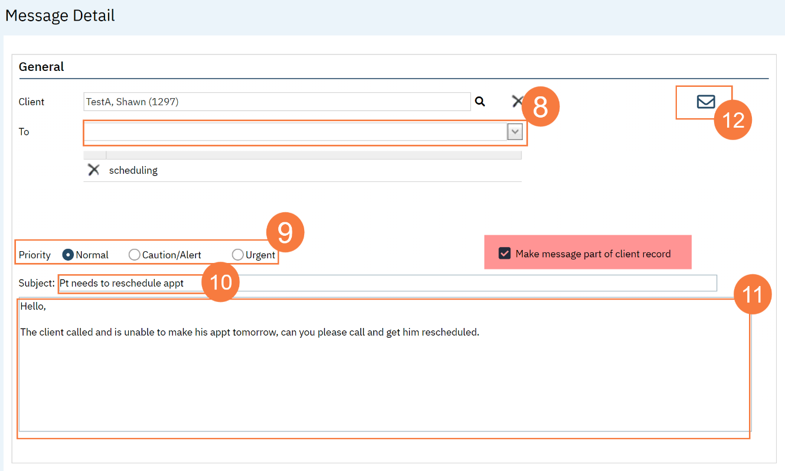Click the General section heading
Viewport: 785px width, 471px height.
[41, 67]
